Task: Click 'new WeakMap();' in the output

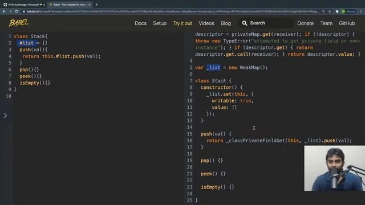Action: pyautogui.click(x=248, y=67)
